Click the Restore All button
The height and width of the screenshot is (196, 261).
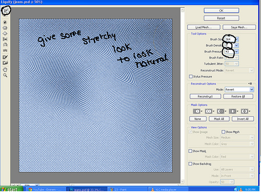238,96
